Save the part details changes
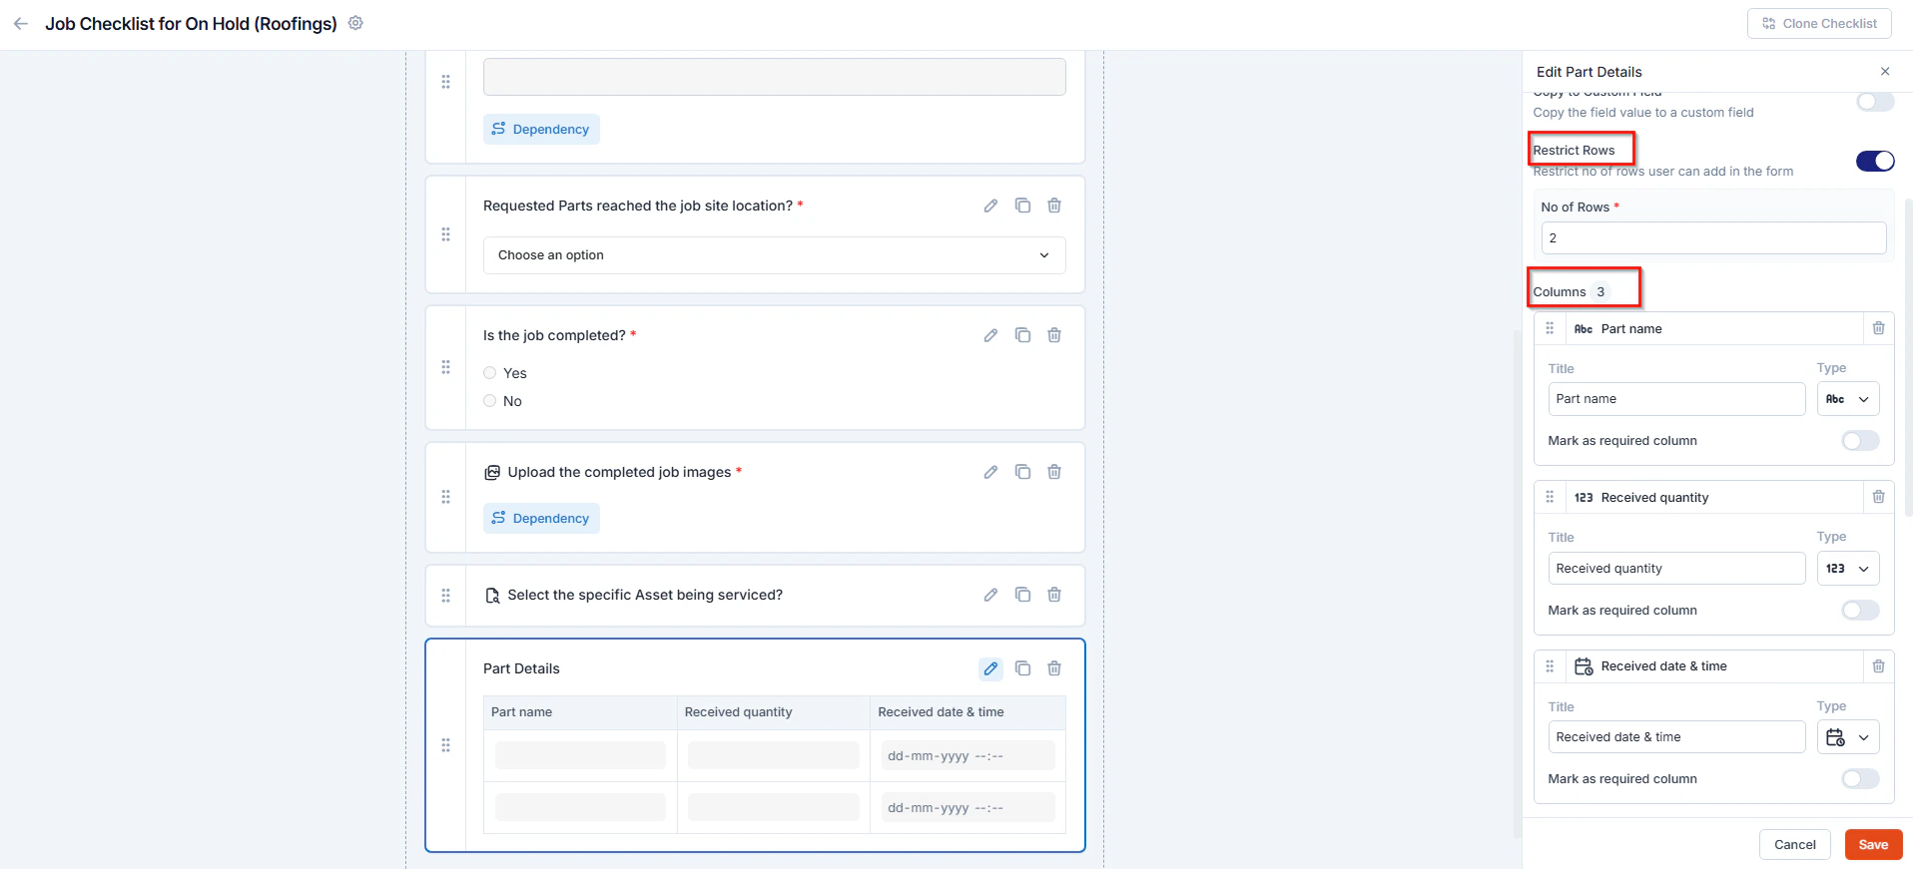Viewport: 1913px width, 869px height. tap(1873, 844)
